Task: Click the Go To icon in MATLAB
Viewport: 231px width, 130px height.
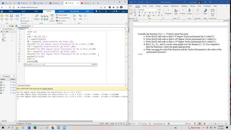Action: [x=17, y=16]
